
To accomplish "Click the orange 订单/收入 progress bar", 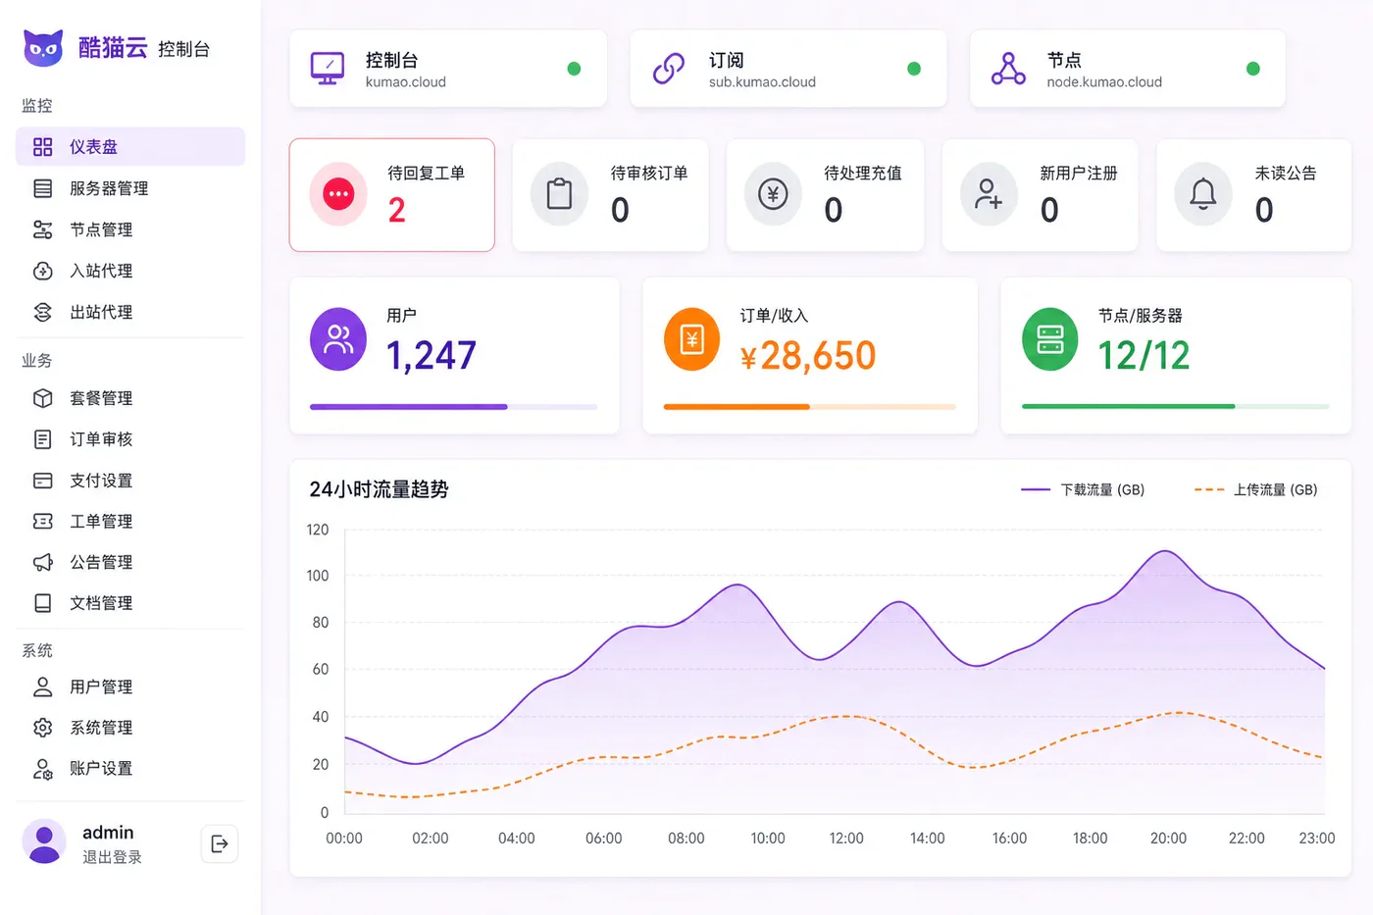I will [810, 407].
